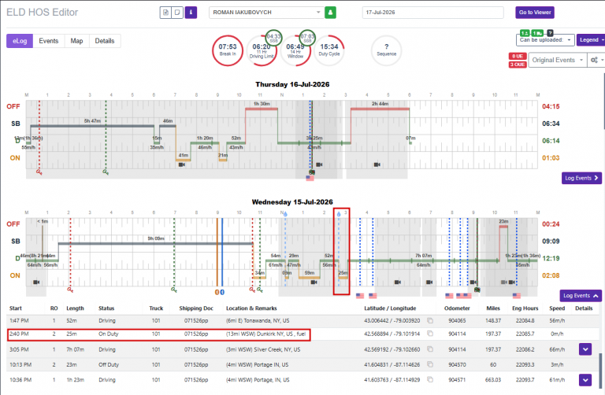This screenshot has height=395, width=605.
Task: Click camera icon near 7 AM Thursday
Action: coord(182,164)
